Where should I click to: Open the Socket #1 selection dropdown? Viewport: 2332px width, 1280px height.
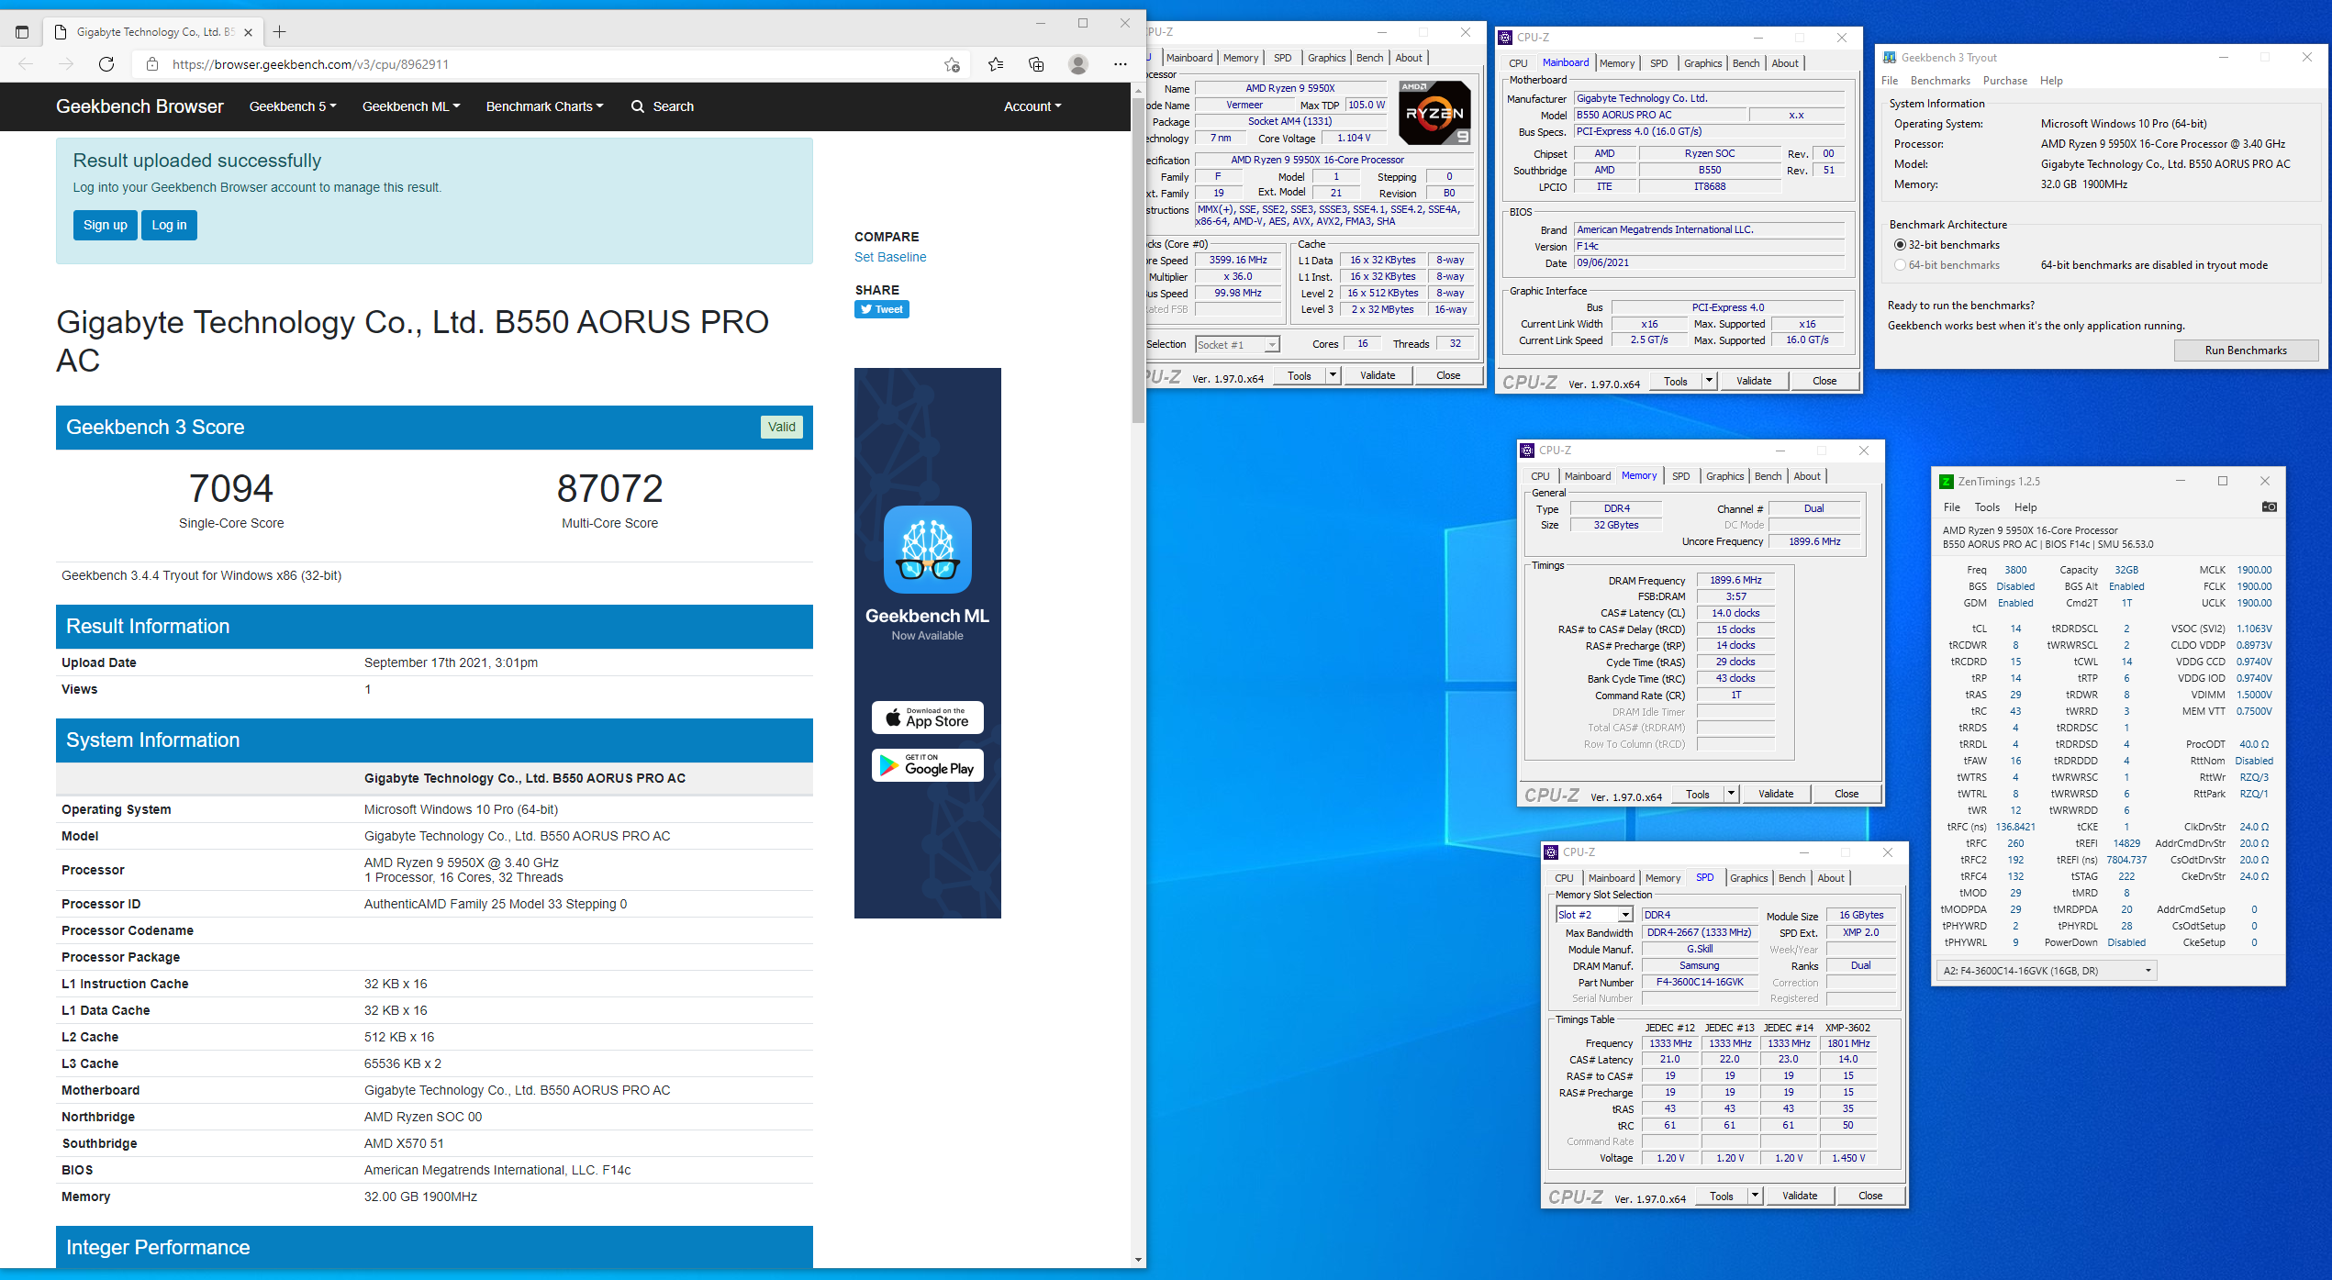click(1238, 345)
